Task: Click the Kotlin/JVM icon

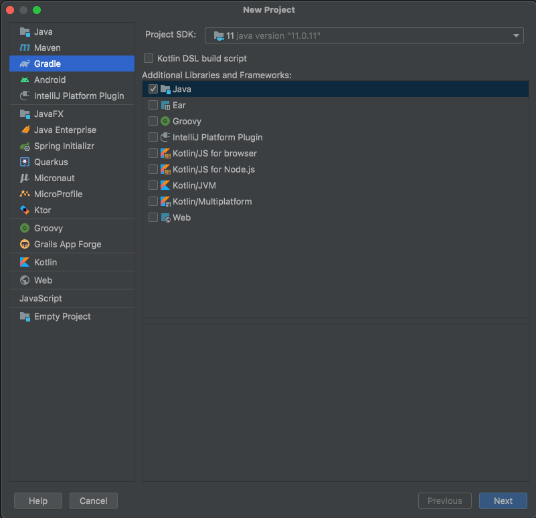Action: 165,185
